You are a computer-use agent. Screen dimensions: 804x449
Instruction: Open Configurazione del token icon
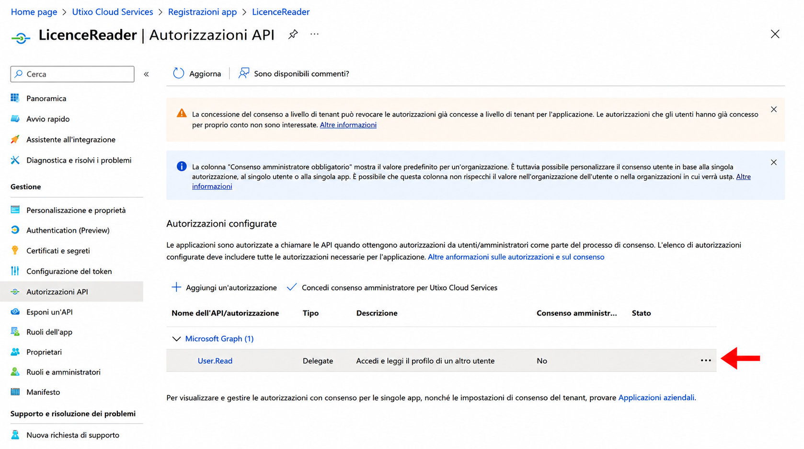pyautogui.click(x=15, y=271)
